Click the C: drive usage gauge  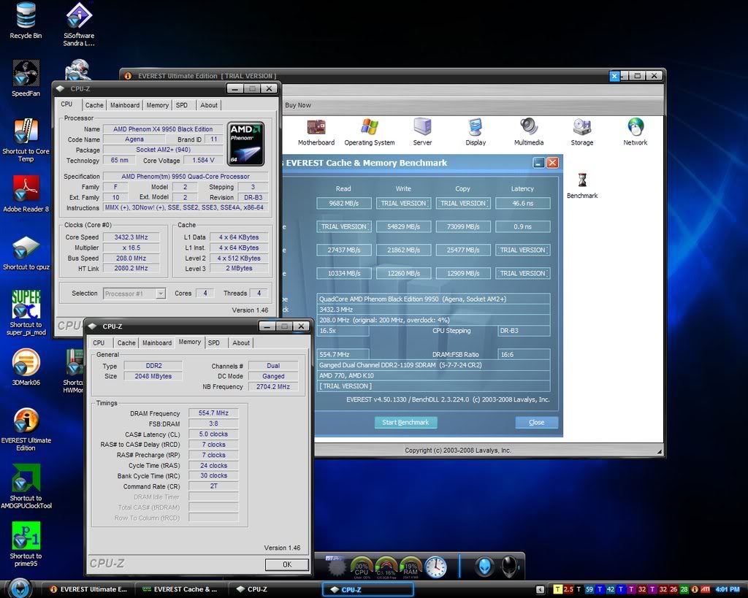click(x=386, y=567)
